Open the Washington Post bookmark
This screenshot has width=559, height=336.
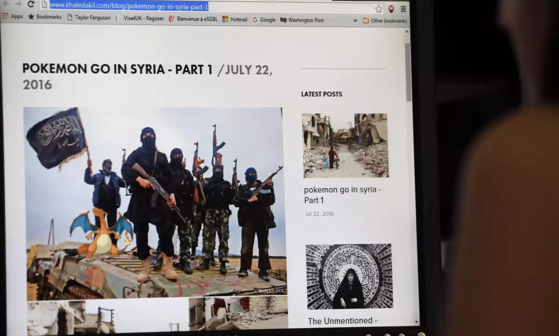[x=302, y=20]
